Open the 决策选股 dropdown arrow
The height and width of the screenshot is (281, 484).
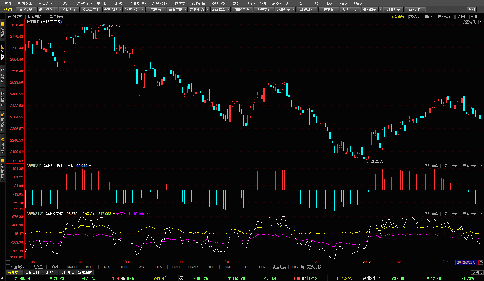click(121, 10)
